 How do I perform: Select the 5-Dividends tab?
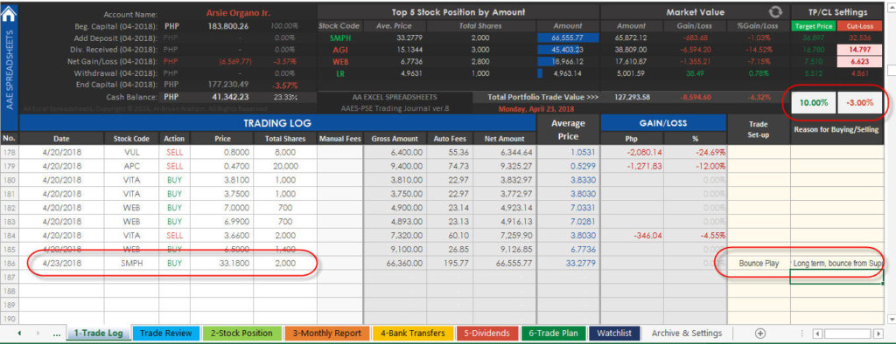486,334
